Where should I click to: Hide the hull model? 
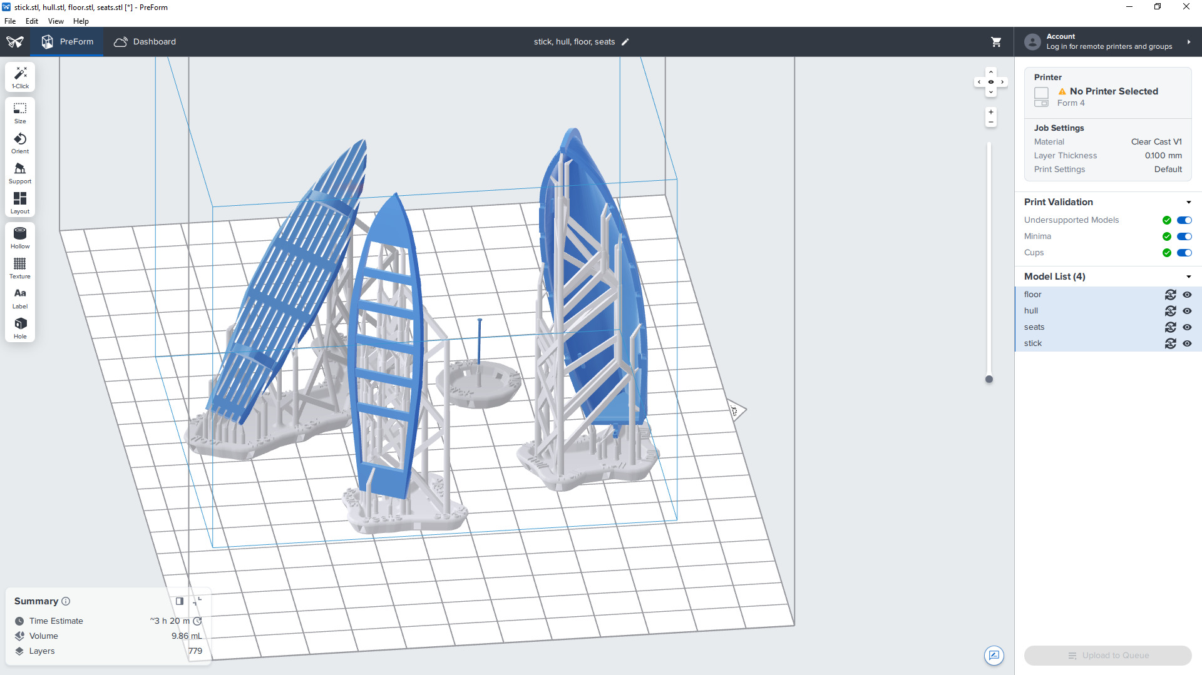(x=1187, y=311)
